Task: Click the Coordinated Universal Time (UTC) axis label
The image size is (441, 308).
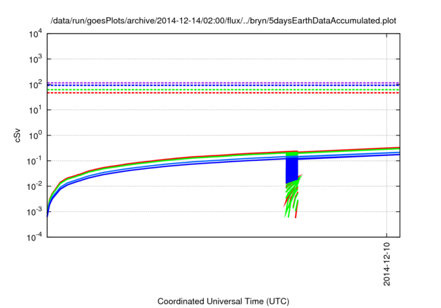Action: pyautogui.click(x=223, y=301)
